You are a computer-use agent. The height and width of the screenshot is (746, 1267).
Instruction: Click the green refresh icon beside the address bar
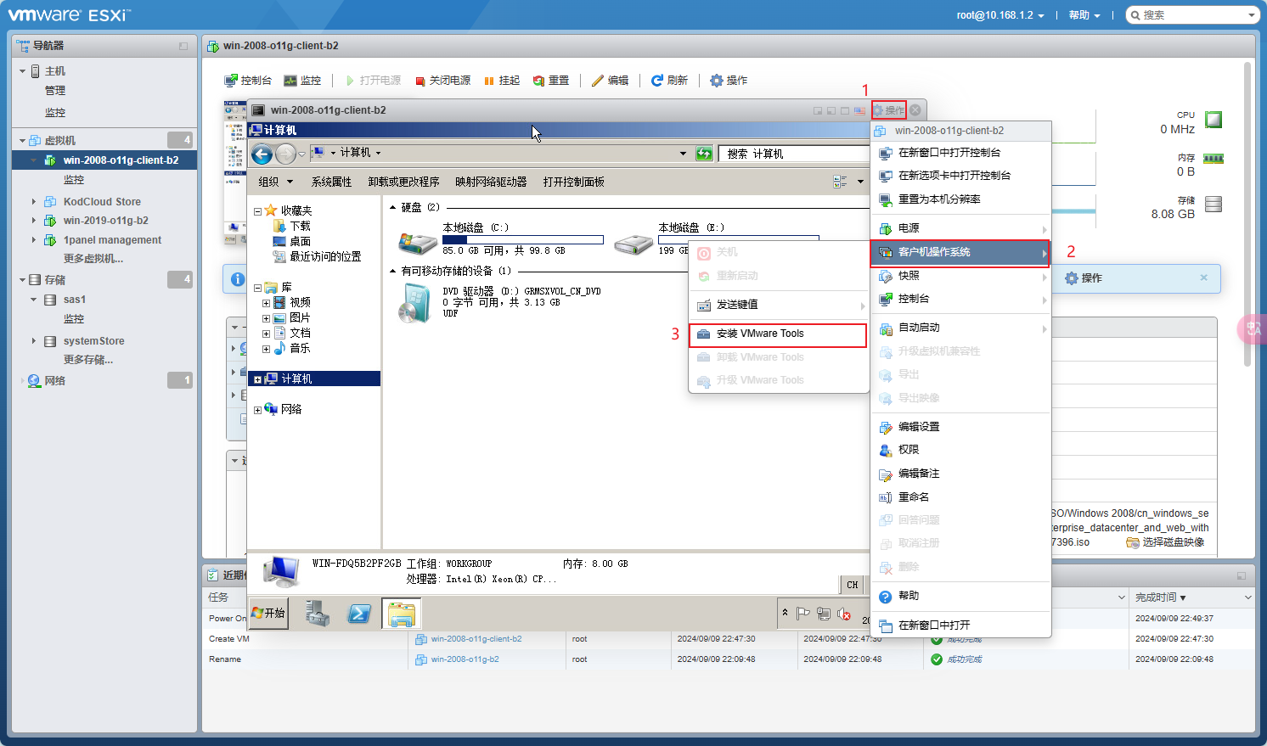(704, 154)
